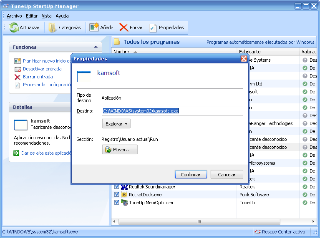
Task: Click the Desactivar entrada icon
Action: (x=17, y=69)
